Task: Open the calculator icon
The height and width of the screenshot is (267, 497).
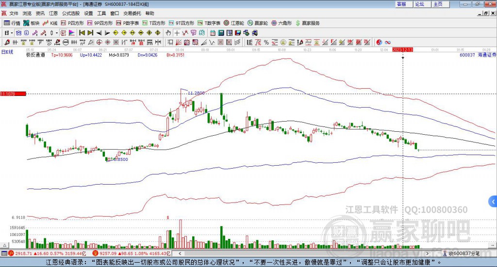Action: [221, 33]
